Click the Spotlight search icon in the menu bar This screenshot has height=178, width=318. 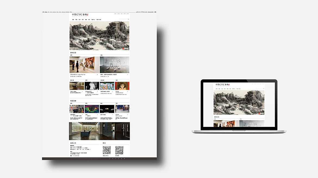coord(154,12)
